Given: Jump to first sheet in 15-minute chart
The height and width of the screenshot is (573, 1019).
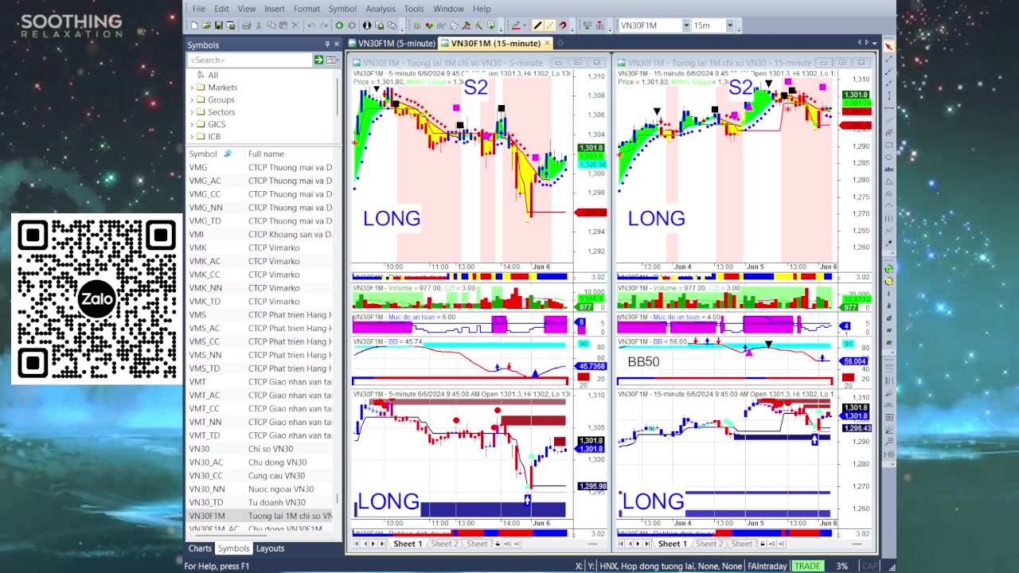Looking at the screenshot, I should [x=621, y=544].
